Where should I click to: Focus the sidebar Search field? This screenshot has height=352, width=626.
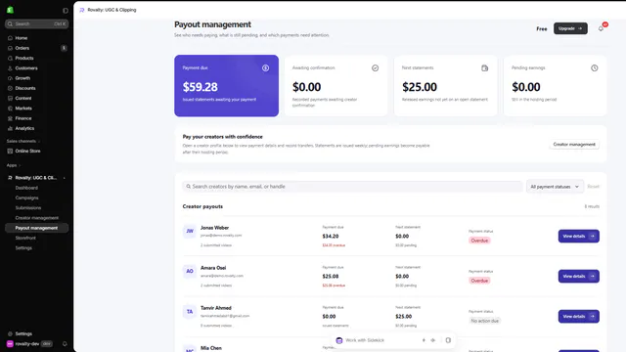[x=36, y=23]
